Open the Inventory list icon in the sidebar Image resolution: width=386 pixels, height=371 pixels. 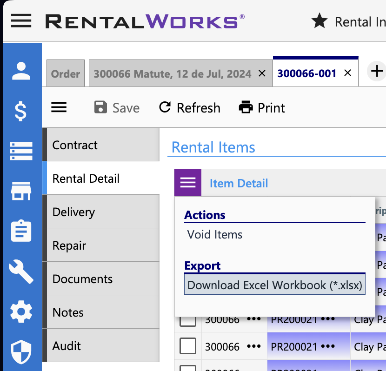coord(21,151)
